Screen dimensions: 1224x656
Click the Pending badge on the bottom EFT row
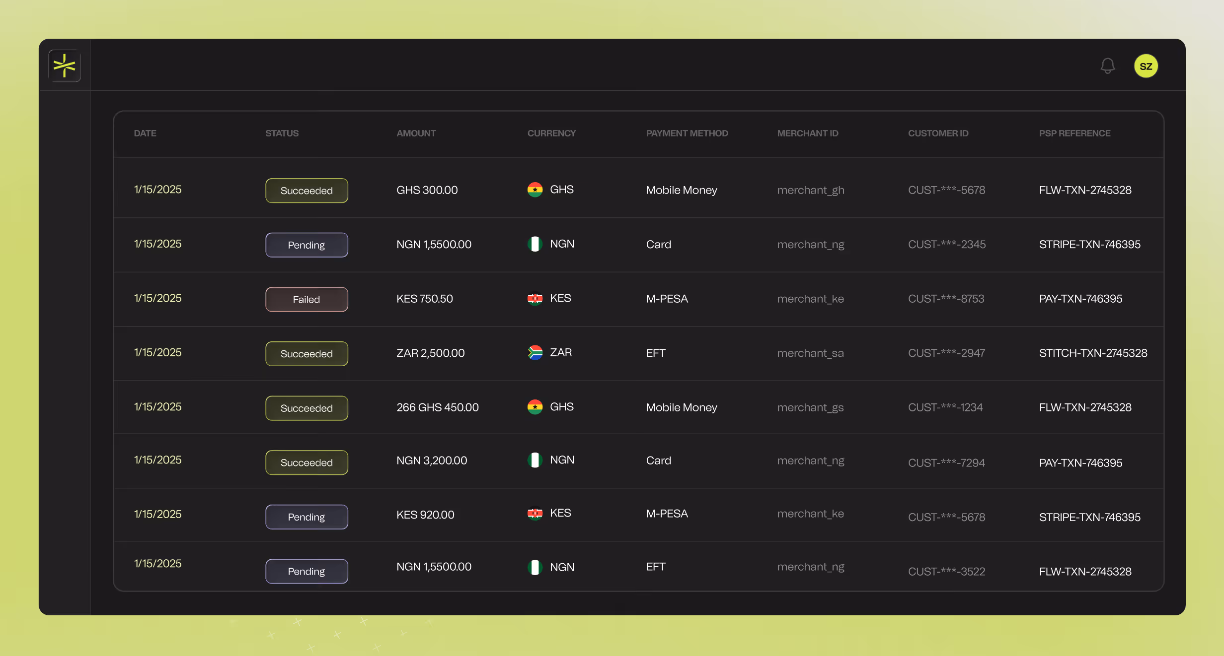(x=306, y=571)
